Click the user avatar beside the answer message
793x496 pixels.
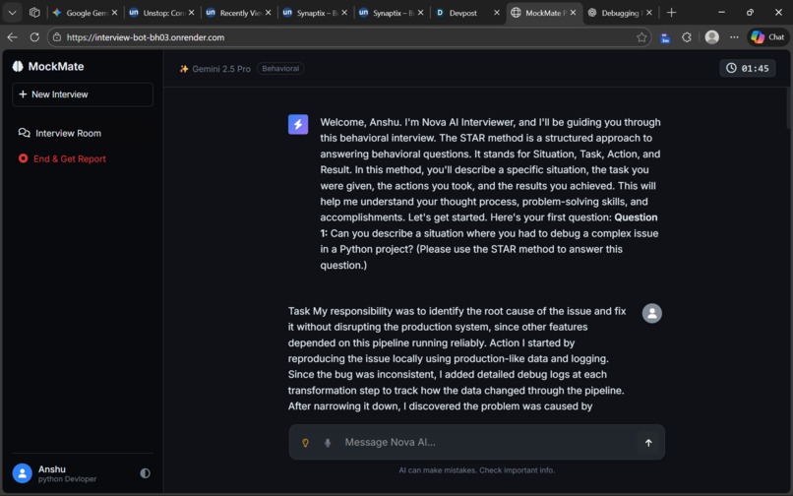click(652, 313)
